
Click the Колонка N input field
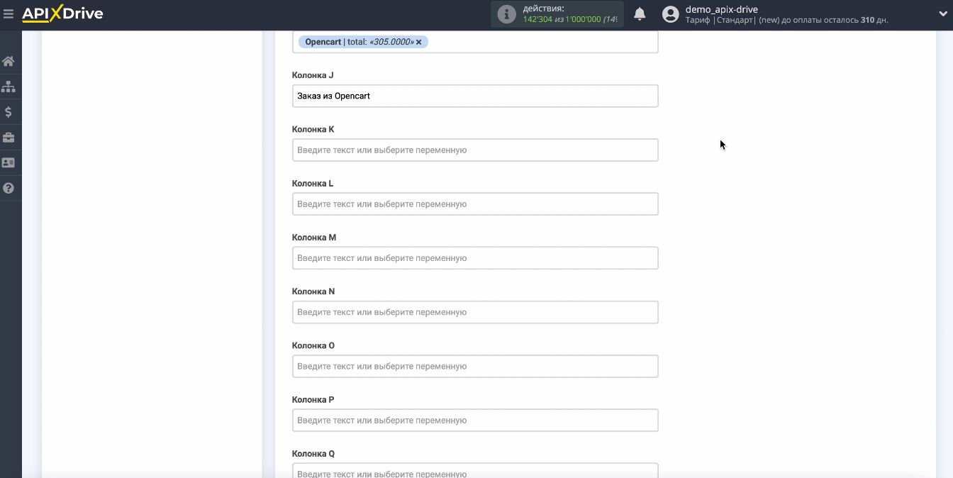point(475,312)
